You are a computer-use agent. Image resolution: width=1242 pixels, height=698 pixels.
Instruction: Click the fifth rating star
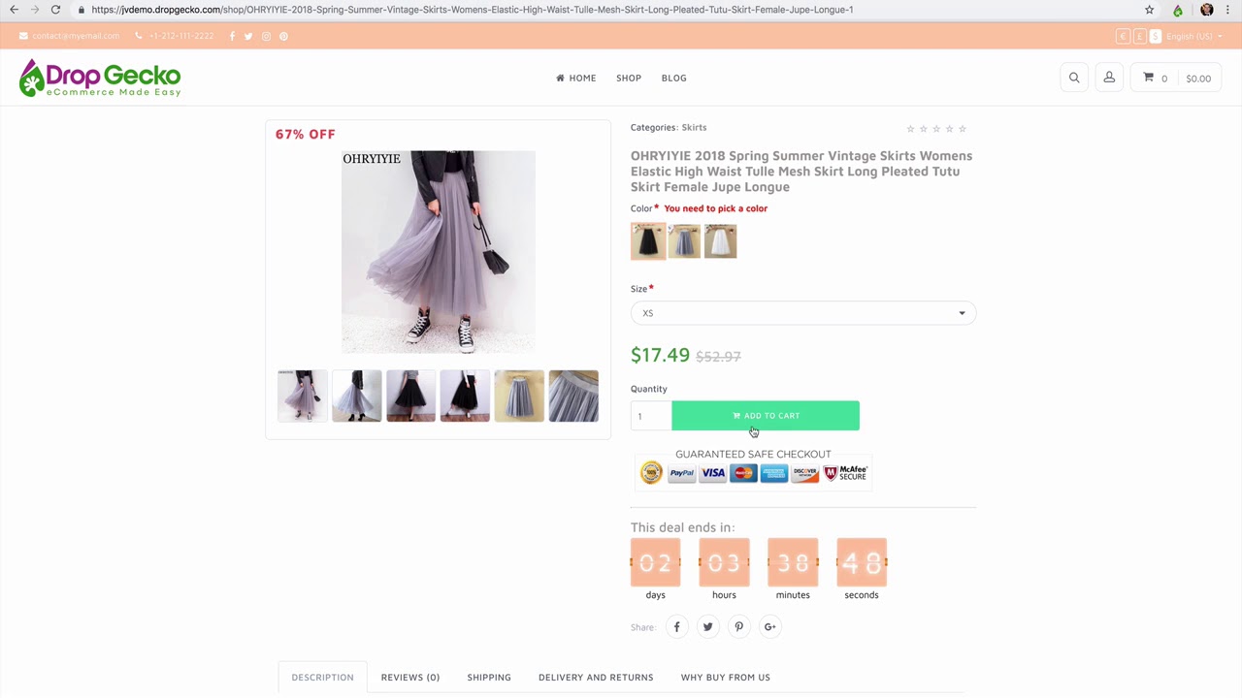963,128
